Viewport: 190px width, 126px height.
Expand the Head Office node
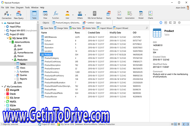tap(5, 27)
